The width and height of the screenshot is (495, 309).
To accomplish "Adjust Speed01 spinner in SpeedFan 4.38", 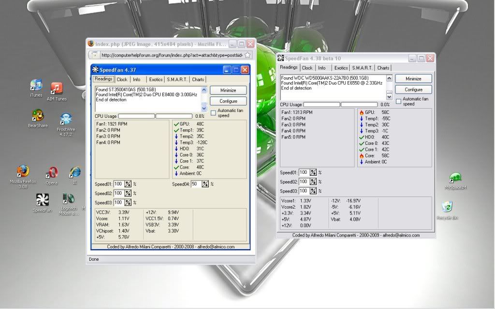I will [313, 172].
